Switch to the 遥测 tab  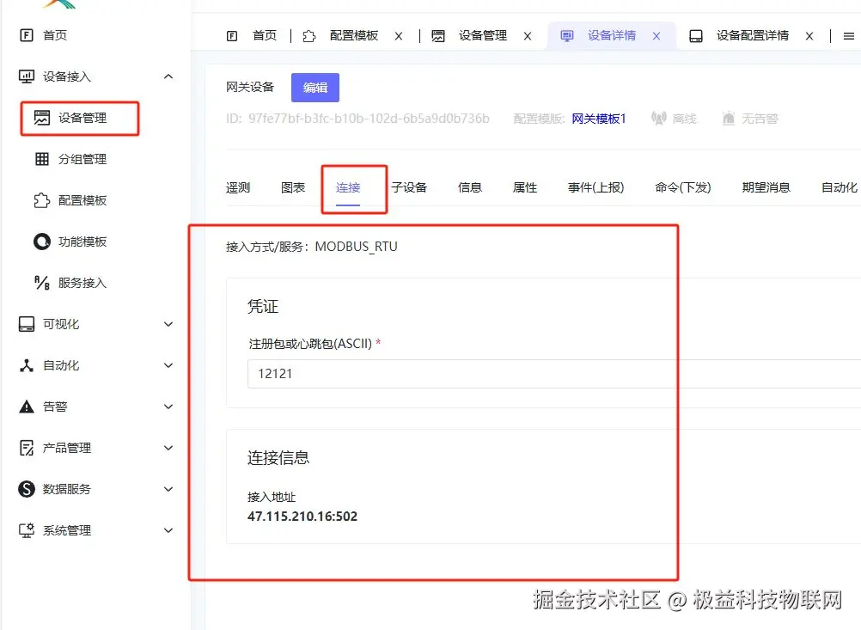click(238, 188)
